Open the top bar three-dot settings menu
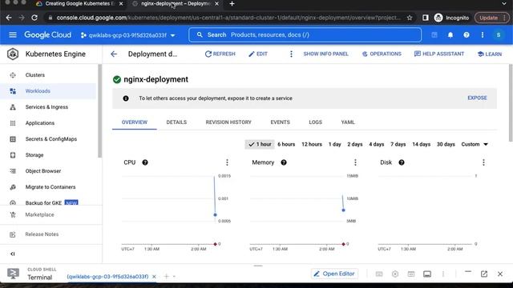 click(x=483, y=35)
